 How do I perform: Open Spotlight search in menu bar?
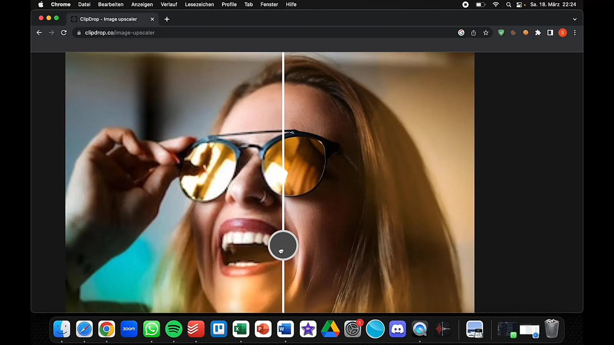(x=508, y=4)
